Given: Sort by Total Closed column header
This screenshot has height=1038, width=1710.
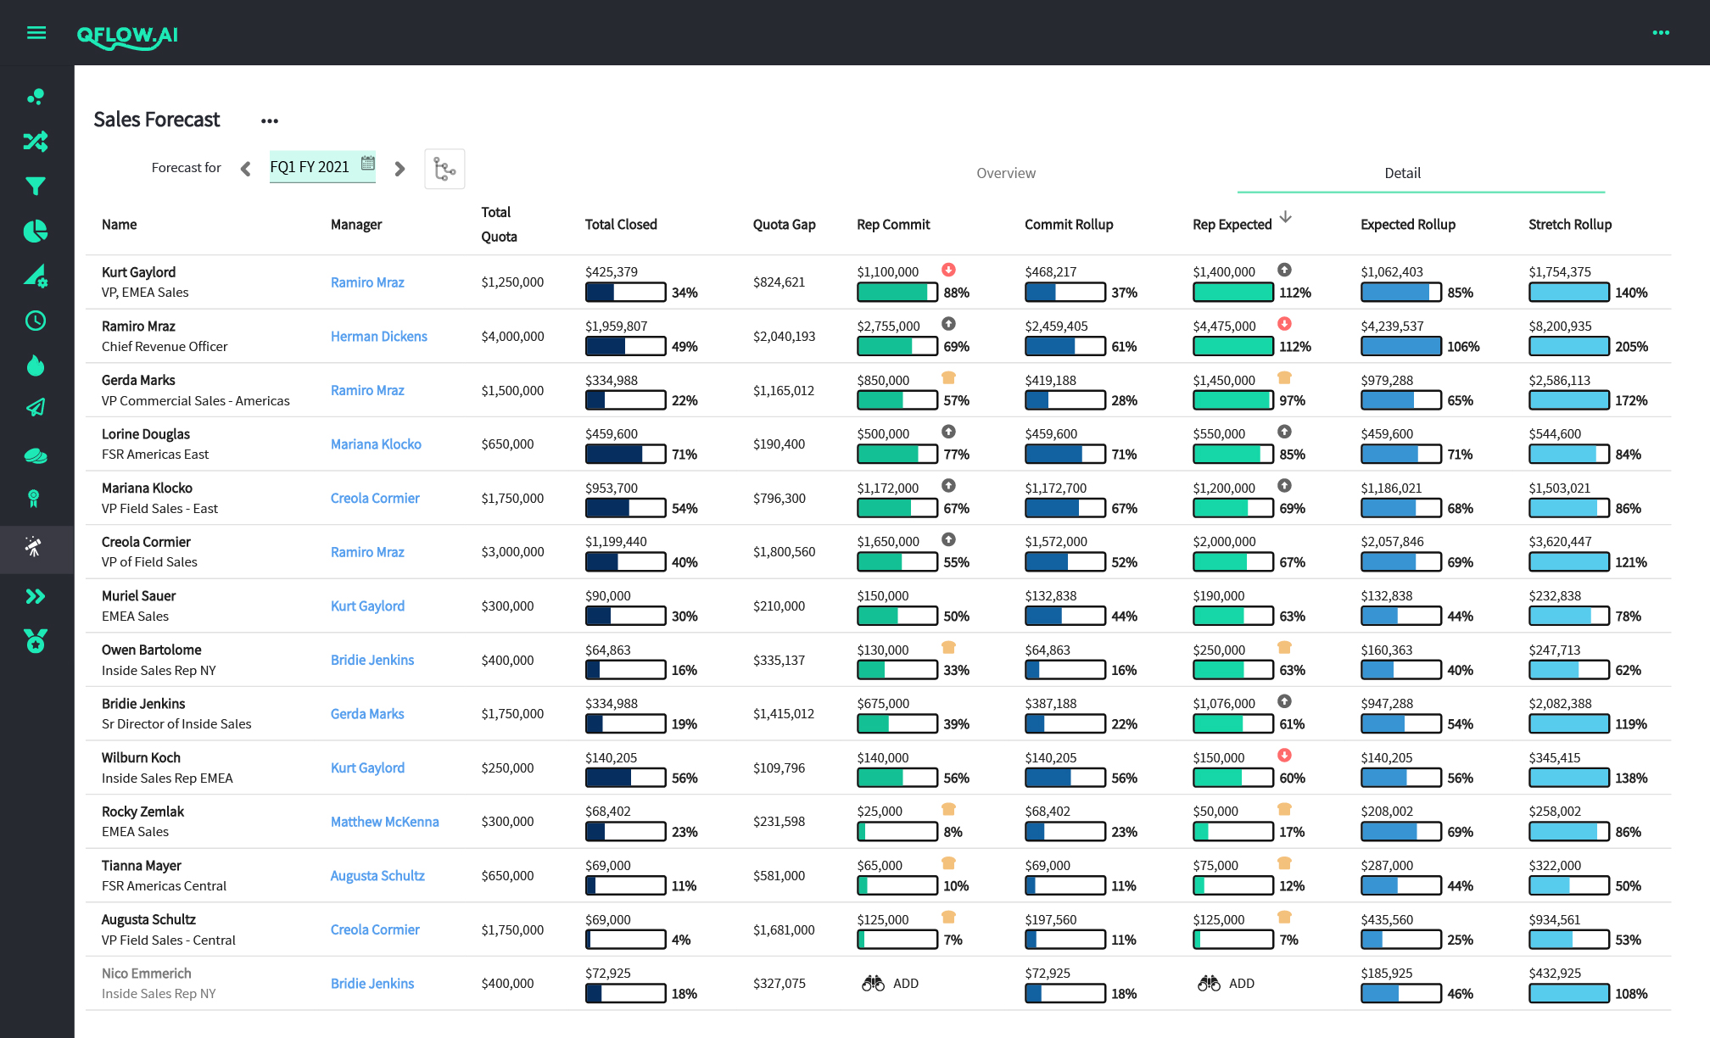Looking at the screenshot, I should click(x=621, y=225).
